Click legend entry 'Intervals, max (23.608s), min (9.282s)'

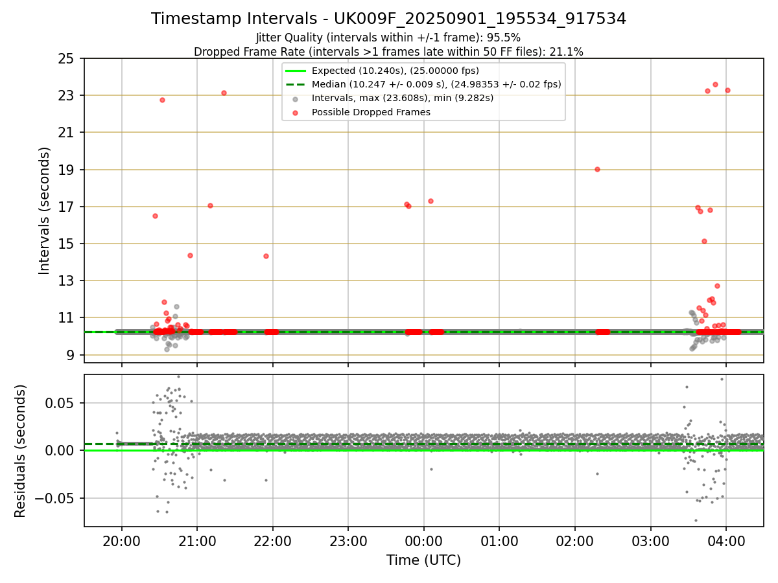[x=403, y=98]
